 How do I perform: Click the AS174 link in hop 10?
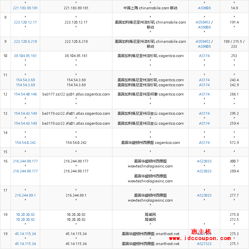204,56
